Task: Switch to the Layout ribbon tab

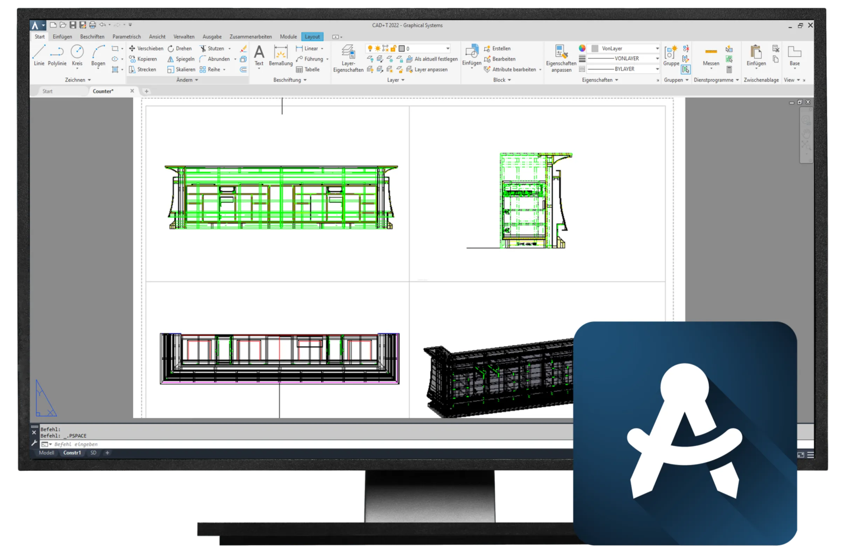Action: (312, 36)
